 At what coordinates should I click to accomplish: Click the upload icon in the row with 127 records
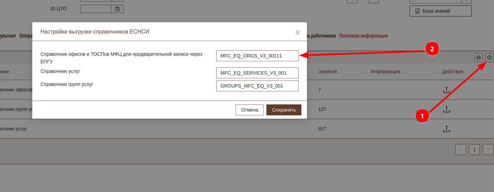pos(446,109)
